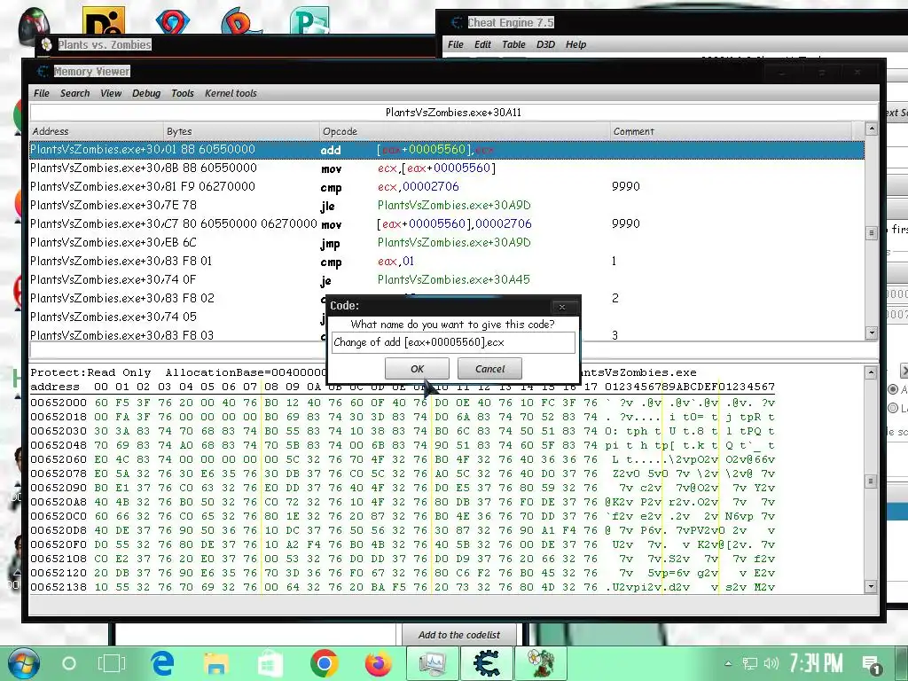The image size is (908, 681).
Task: Open Cheat Engine D3D menu
Action: (545, 44)
